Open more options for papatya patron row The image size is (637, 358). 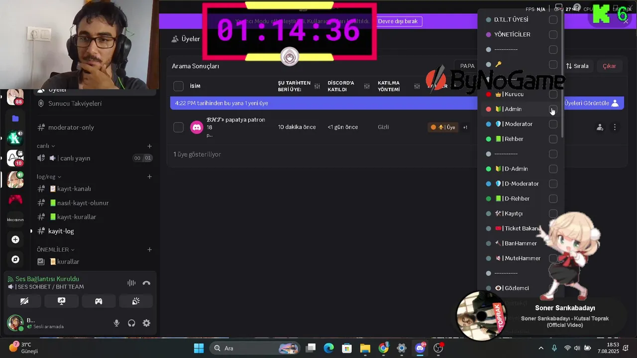tap(615, 127)
